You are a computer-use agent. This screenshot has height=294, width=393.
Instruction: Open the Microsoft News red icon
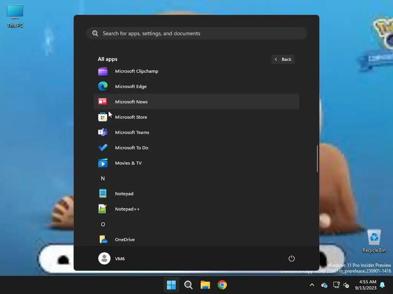pos(103,101)
